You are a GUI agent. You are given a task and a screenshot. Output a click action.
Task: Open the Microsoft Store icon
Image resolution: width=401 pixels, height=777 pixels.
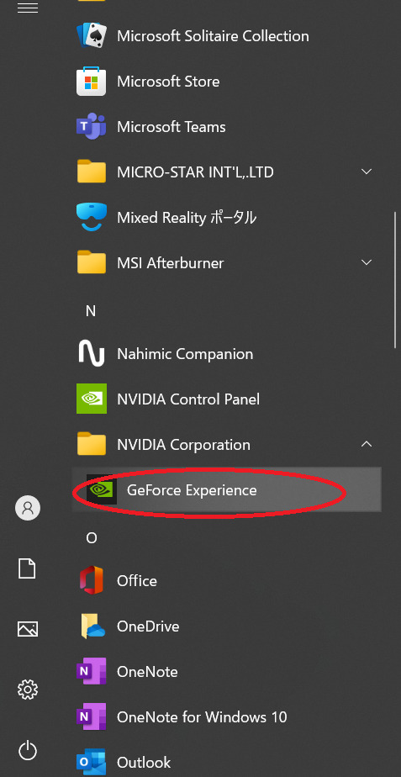click(91, 81)
